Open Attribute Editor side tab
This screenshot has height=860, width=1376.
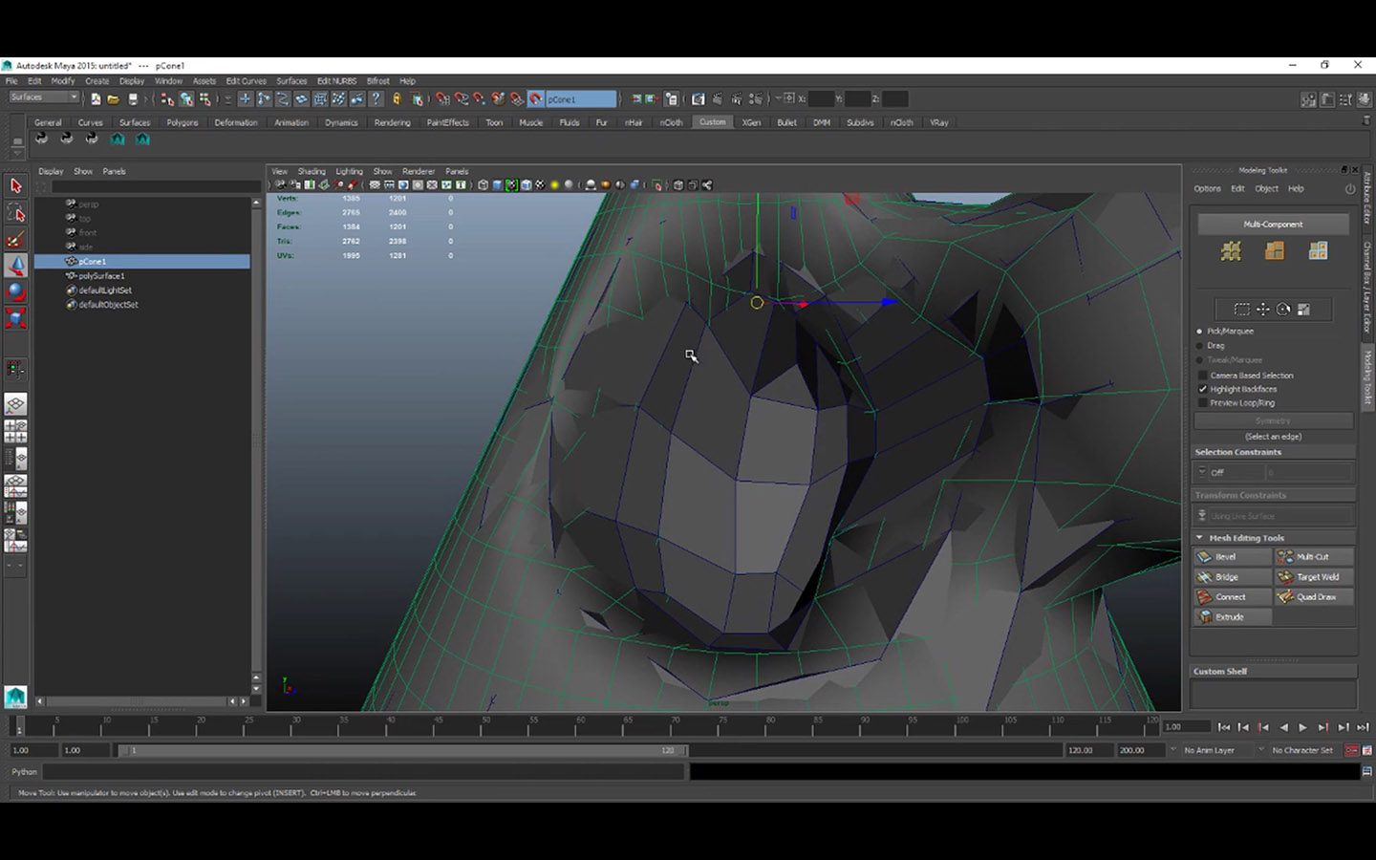coord(1367,198)
